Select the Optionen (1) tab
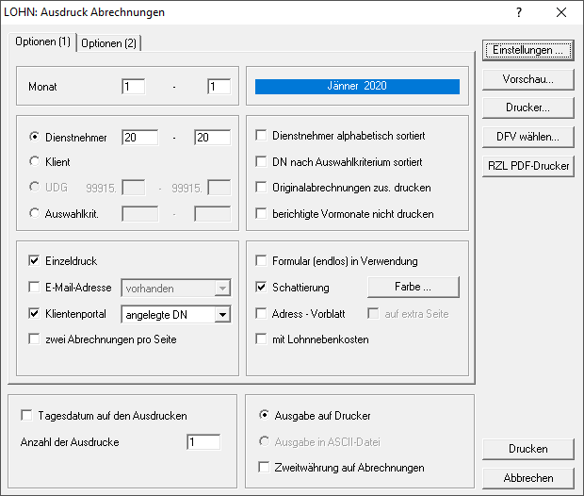 coord(42,42)
